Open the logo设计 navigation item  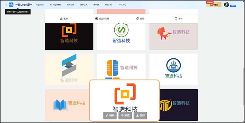[40, 5]
